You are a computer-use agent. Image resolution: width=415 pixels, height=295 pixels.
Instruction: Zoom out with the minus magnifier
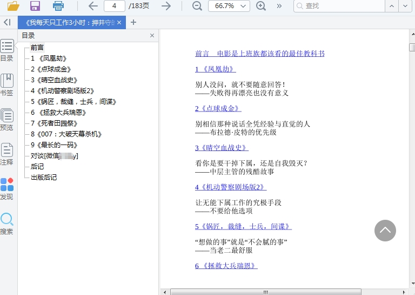(x=197, y=6)
